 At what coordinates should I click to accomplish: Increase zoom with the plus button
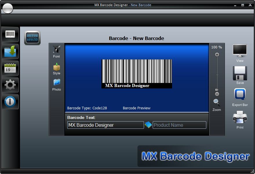coord(217,55)
